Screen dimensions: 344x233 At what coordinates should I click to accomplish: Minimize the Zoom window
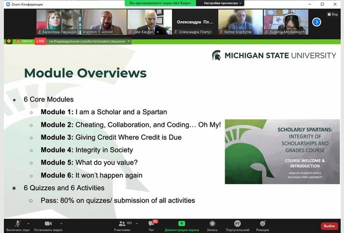(310, 4)
